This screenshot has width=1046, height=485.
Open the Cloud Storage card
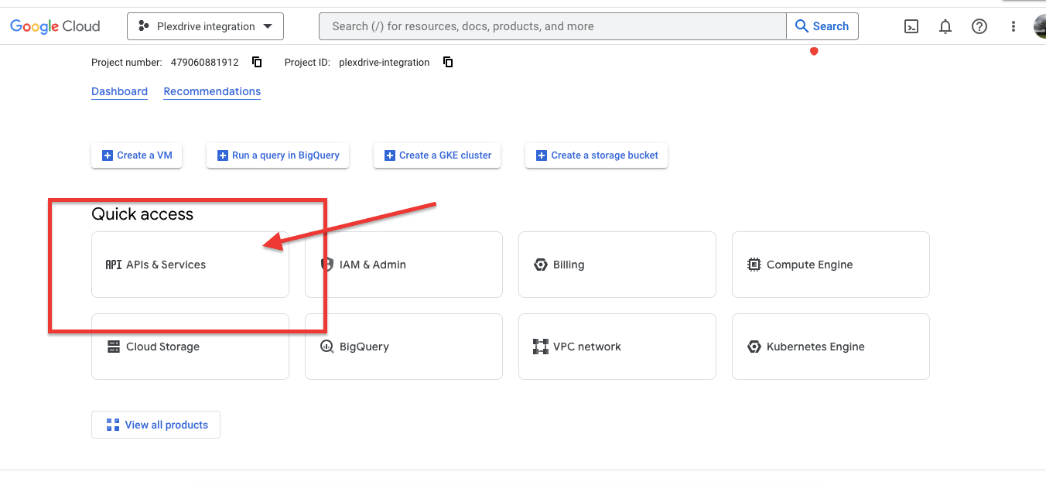[x=190, y=347]
